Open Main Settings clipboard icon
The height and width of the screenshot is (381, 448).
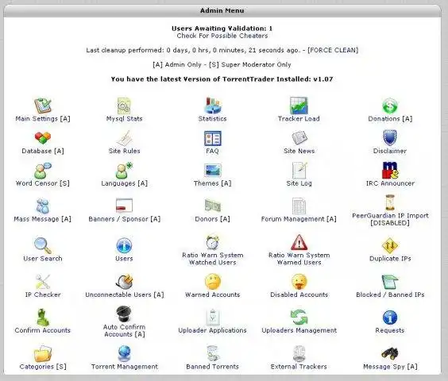point(43,106)
